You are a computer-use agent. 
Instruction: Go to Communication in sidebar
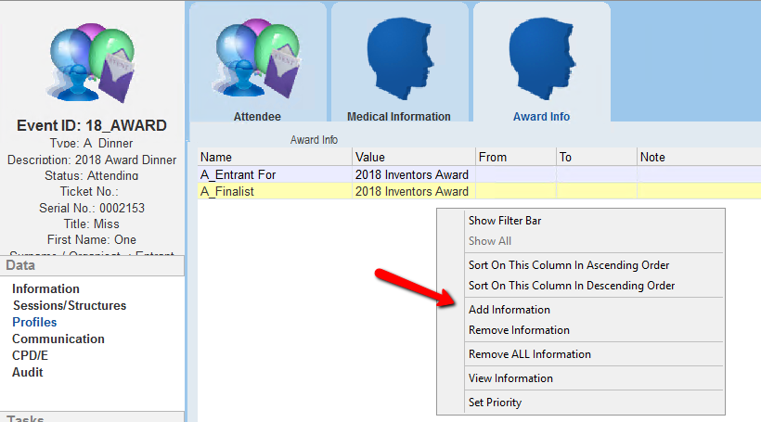pyautogui.click(x=58, y=339)
